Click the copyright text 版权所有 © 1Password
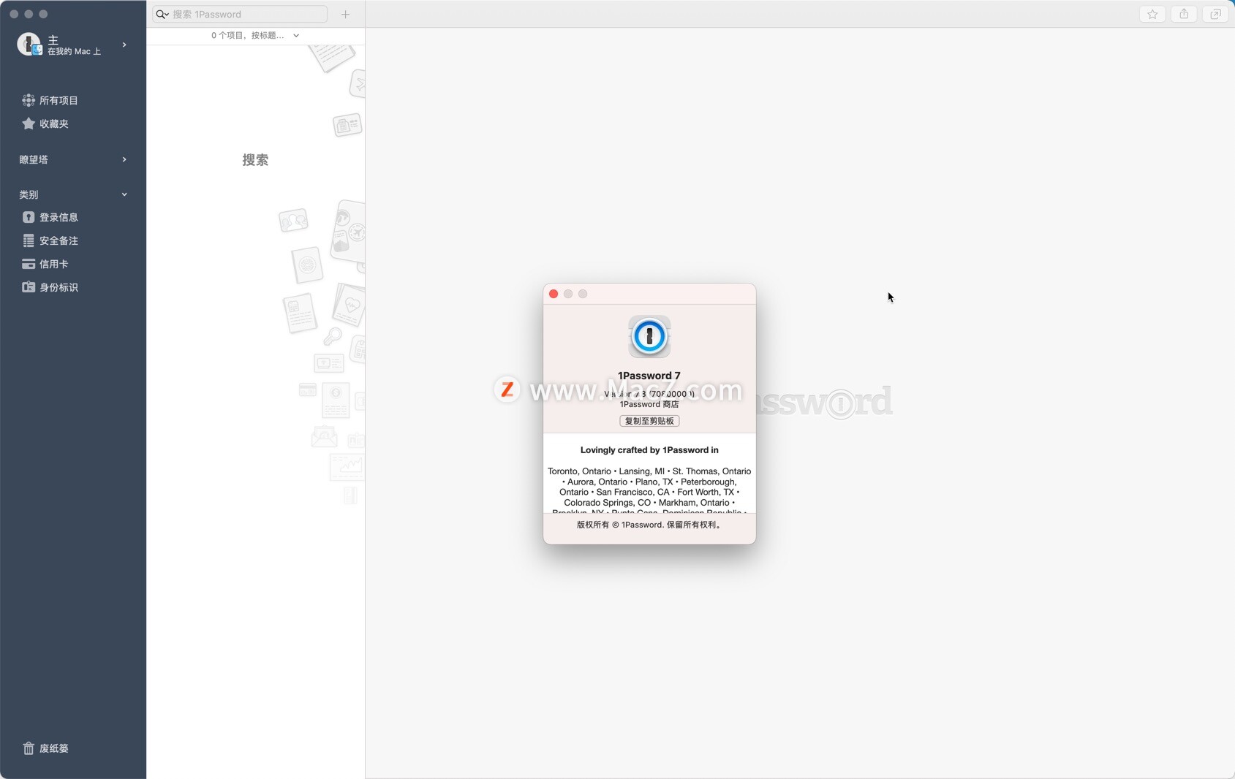 649,525
